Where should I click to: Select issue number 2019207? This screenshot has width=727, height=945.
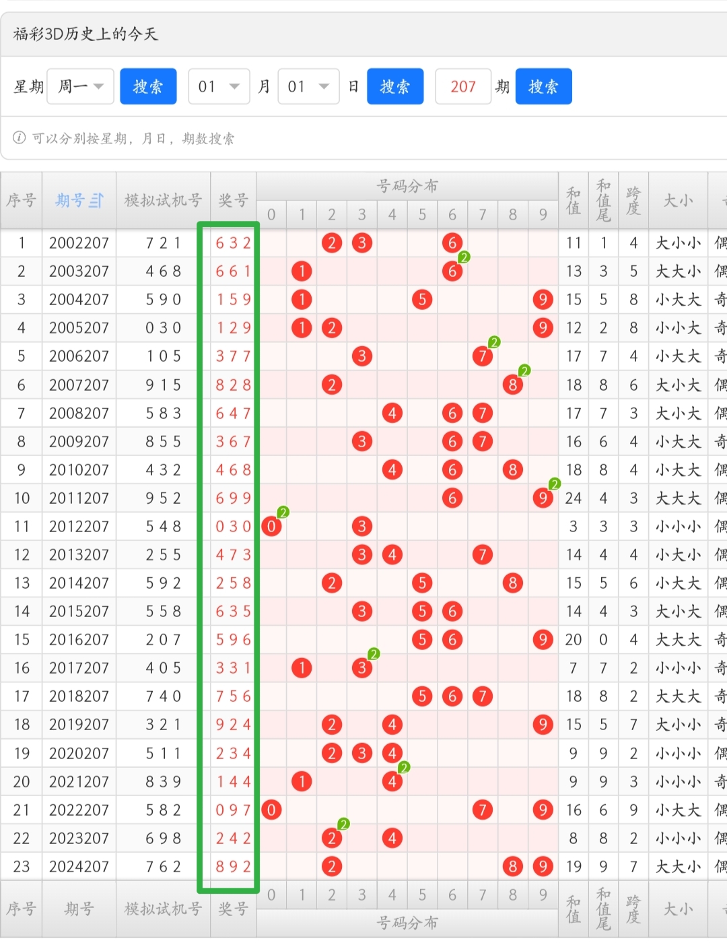(79, 725)
